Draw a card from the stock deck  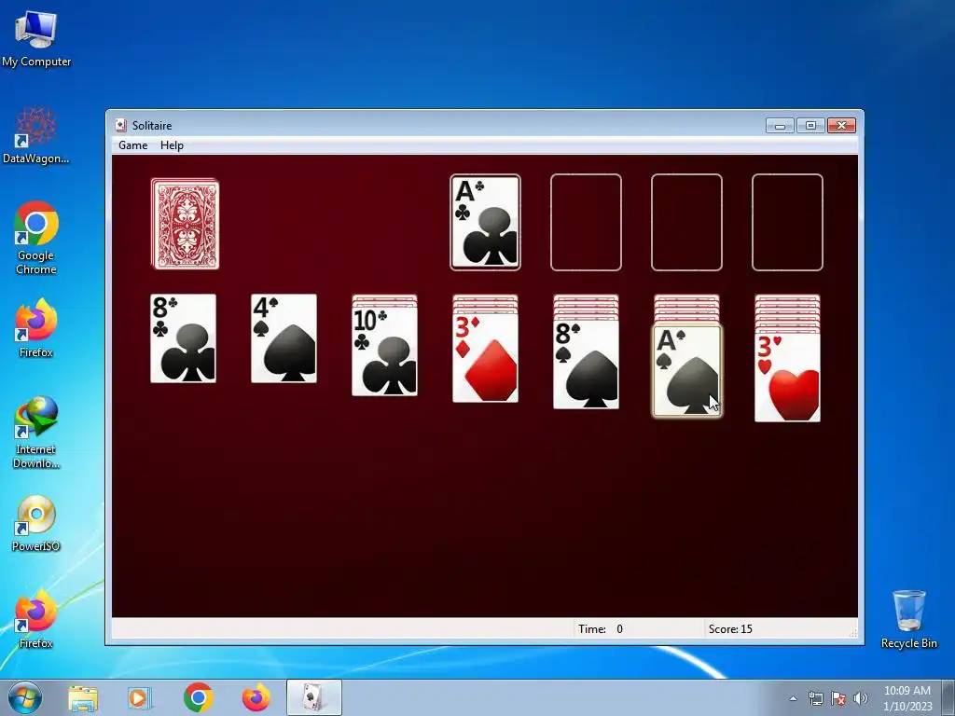coord(186,224)
